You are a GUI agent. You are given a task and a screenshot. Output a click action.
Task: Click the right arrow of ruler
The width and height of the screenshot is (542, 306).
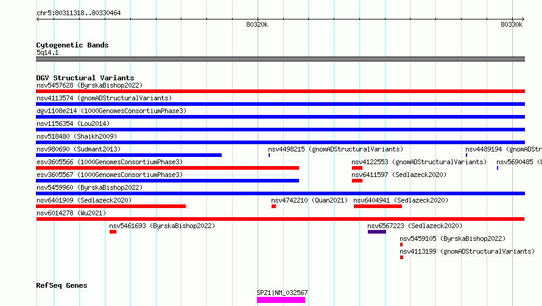pyautogui.click(x=523, y=19)
